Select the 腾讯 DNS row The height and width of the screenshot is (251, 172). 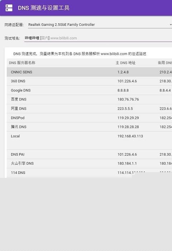[89, 127]
